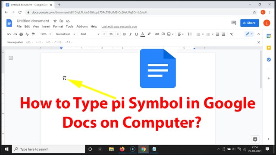Viewport: 276px width, 155px height.
Task: Hide the side panel with the arrow
Action: pos(268,139)
